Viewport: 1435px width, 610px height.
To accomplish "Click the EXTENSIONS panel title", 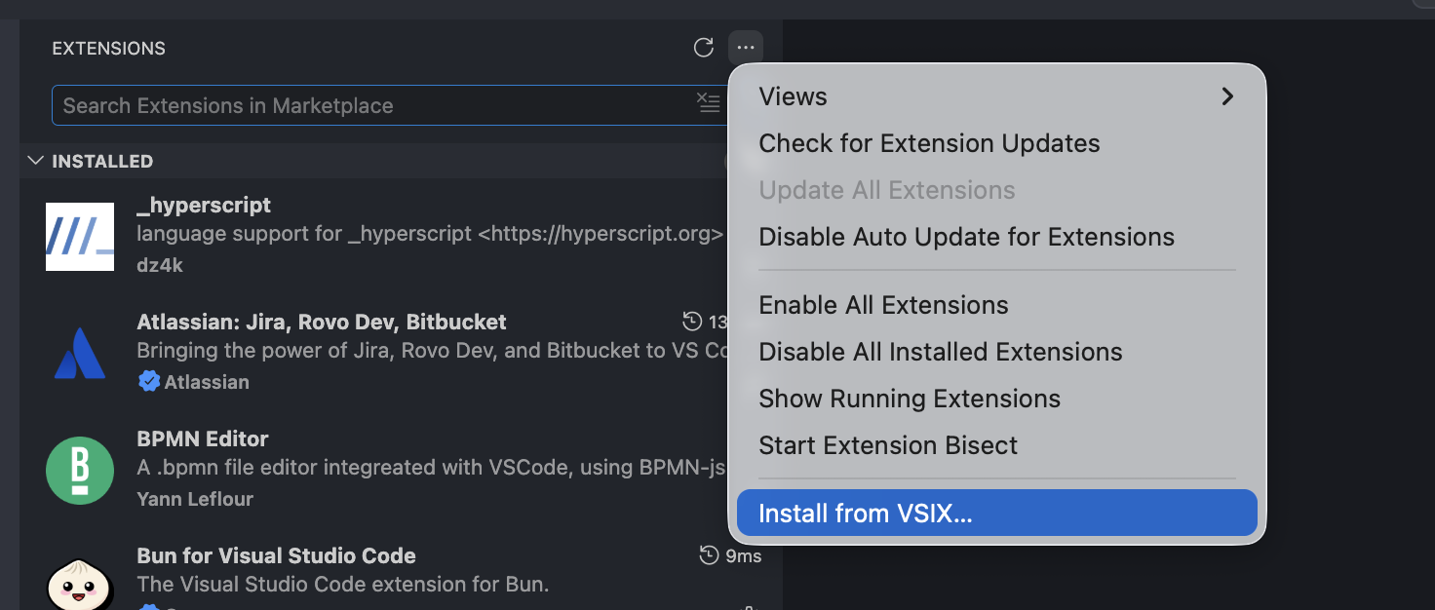I will pos(108,48).
